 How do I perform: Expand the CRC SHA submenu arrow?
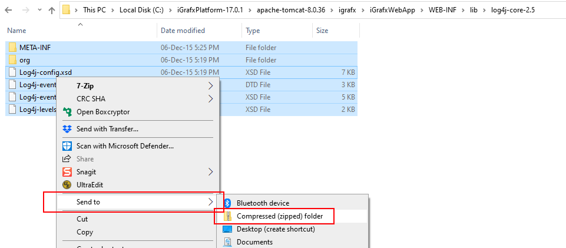211,98
